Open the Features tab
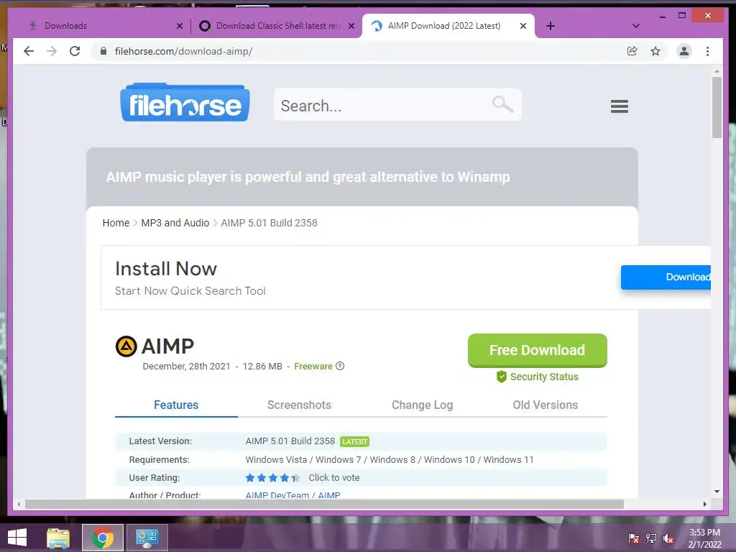This screenshot has height=552, width=736. [x=176, y=405]
